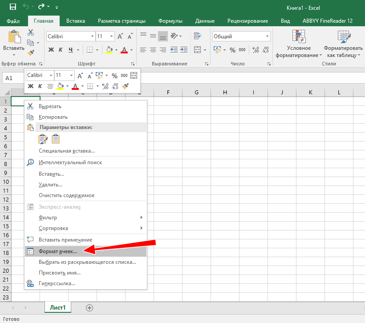Open the Calibri font name dropdown in ribbon

[92, 36]
